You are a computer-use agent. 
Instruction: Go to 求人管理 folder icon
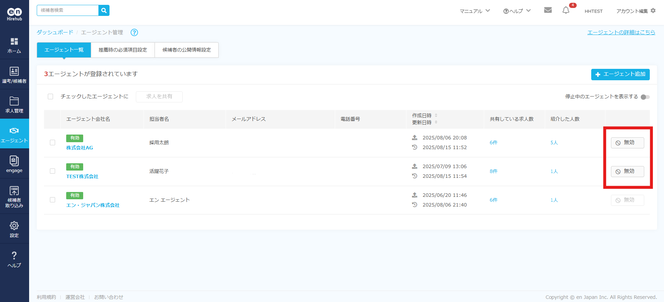14,101
